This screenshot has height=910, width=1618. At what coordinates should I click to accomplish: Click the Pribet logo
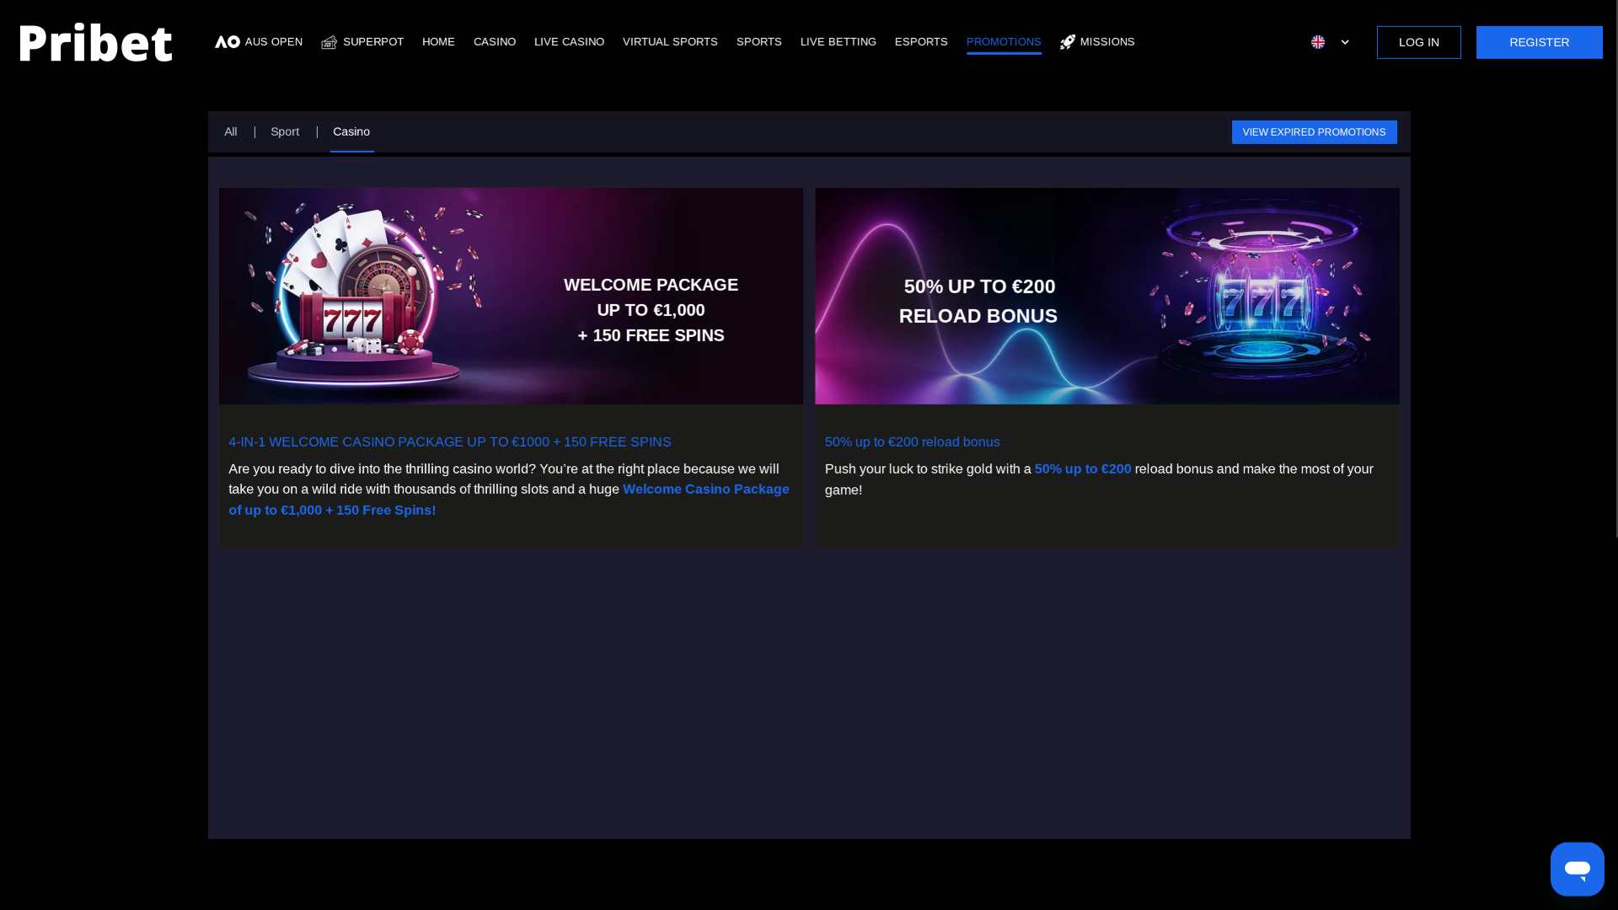(x=95, y=41)
